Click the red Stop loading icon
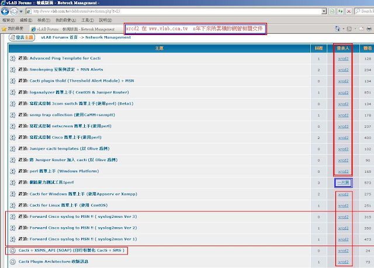This screenshot has height=268, width=374. (349, 11)
